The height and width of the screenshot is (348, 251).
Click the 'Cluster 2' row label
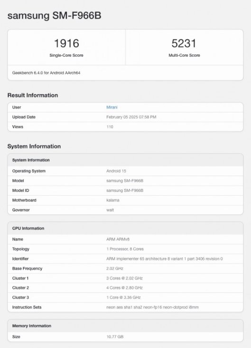coord(20,288)
